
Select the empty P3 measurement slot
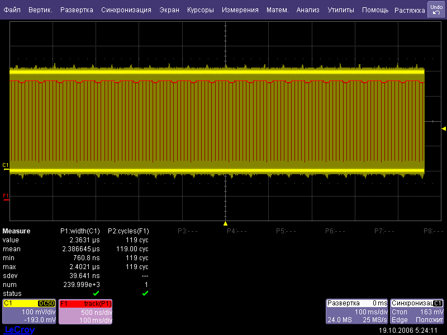click(187, 231)
